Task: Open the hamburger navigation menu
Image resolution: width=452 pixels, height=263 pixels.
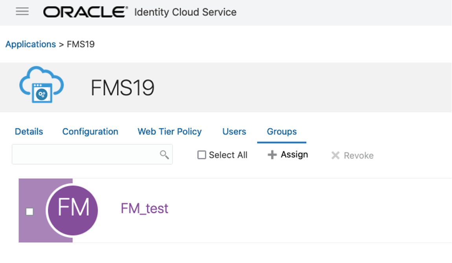Action: pos(22,12)
